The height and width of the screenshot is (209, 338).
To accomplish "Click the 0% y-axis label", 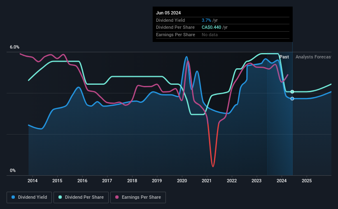I will (13, 170).
